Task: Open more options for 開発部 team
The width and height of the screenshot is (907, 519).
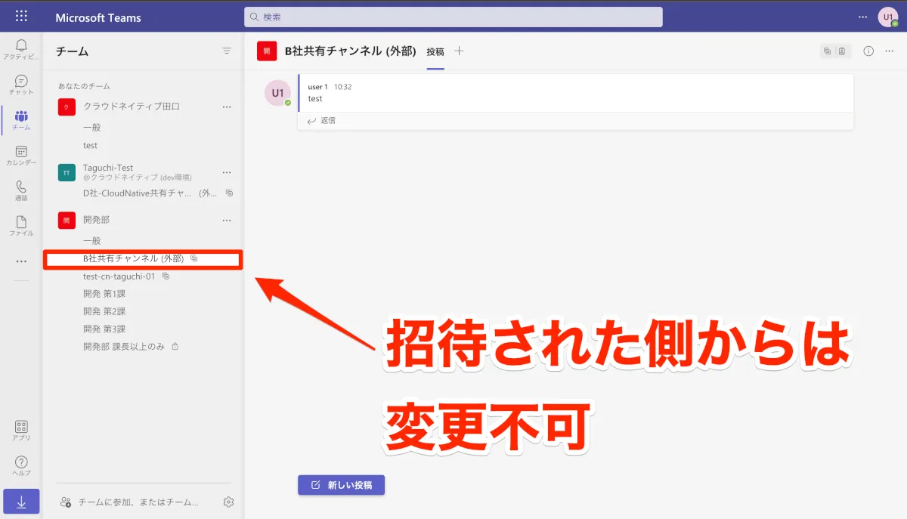Action: [x=226, y=220]
